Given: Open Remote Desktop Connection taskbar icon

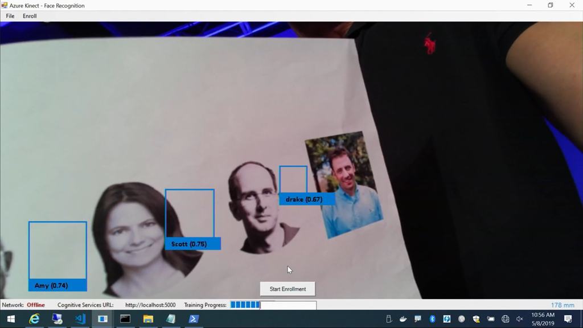Looking at the screenshot, I should pyautogui.click(x=57, y=319).
